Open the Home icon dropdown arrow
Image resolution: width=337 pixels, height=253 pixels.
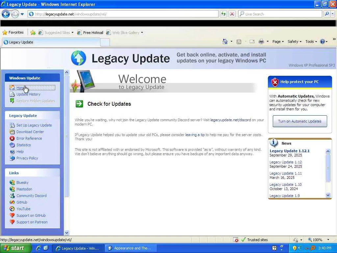[231, 41]
